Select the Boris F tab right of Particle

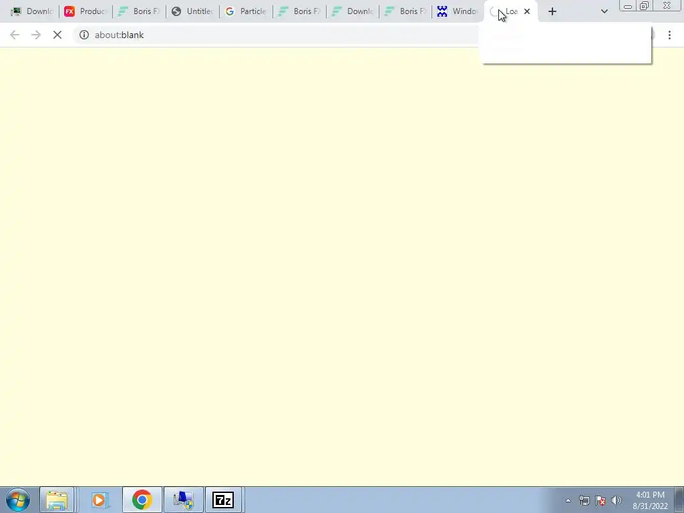[x=299, y=11]
